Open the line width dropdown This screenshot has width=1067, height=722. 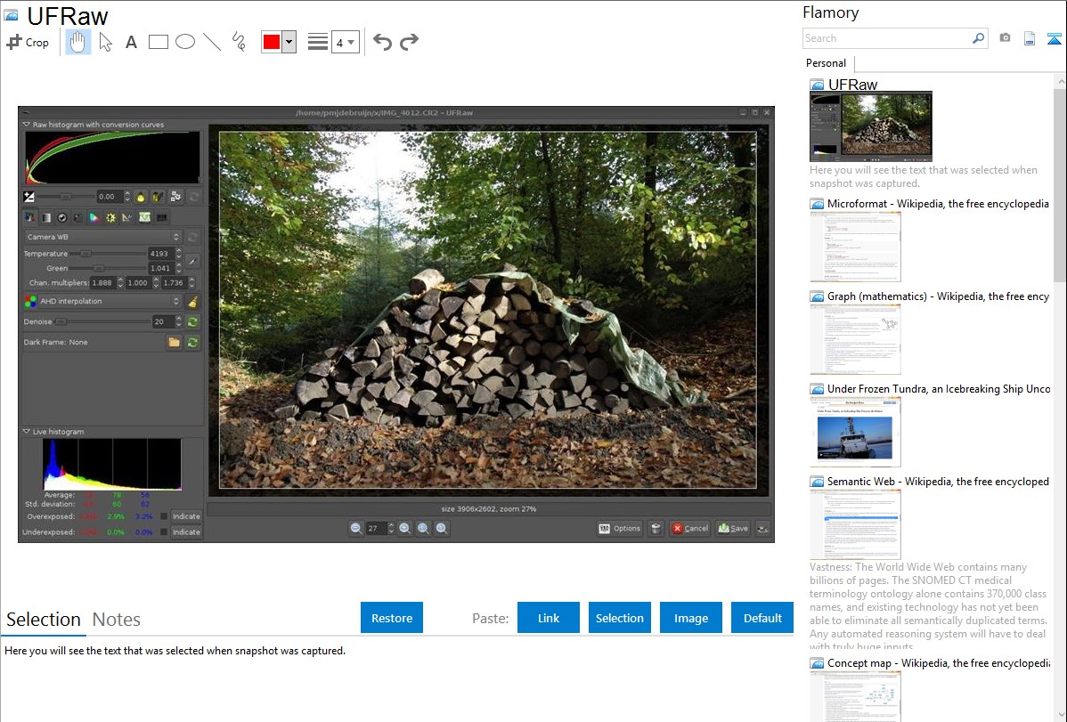click(x=345, y=42)
